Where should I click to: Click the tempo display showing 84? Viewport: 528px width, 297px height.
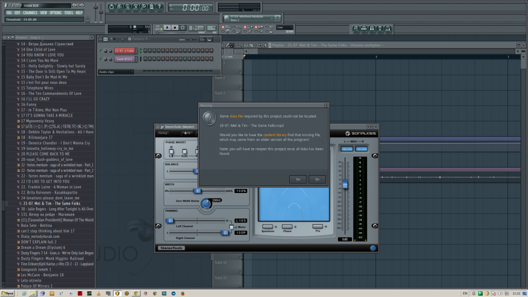pyautogui.click(x=196, y=28)
